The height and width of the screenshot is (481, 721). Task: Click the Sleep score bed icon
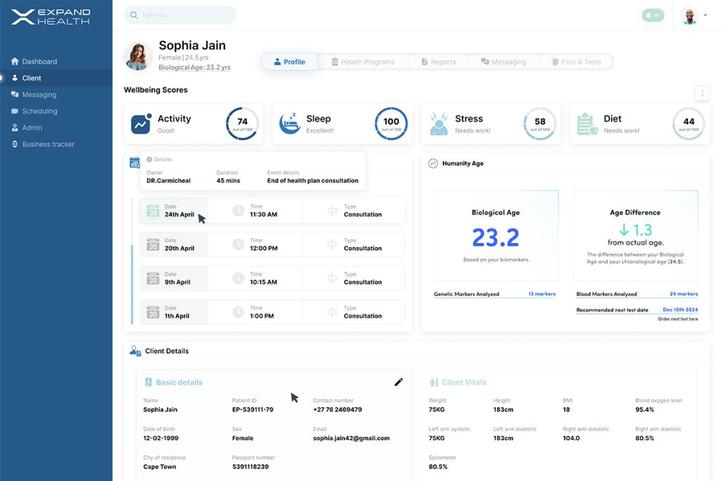289,124
